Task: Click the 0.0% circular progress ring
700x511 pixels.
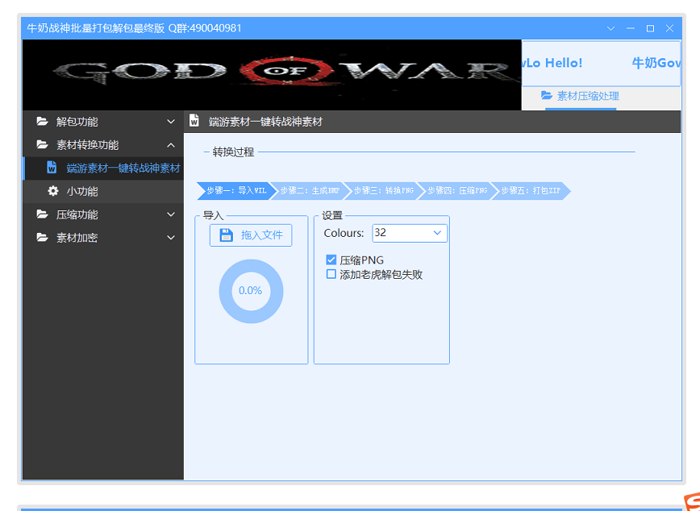Action: 251,291
